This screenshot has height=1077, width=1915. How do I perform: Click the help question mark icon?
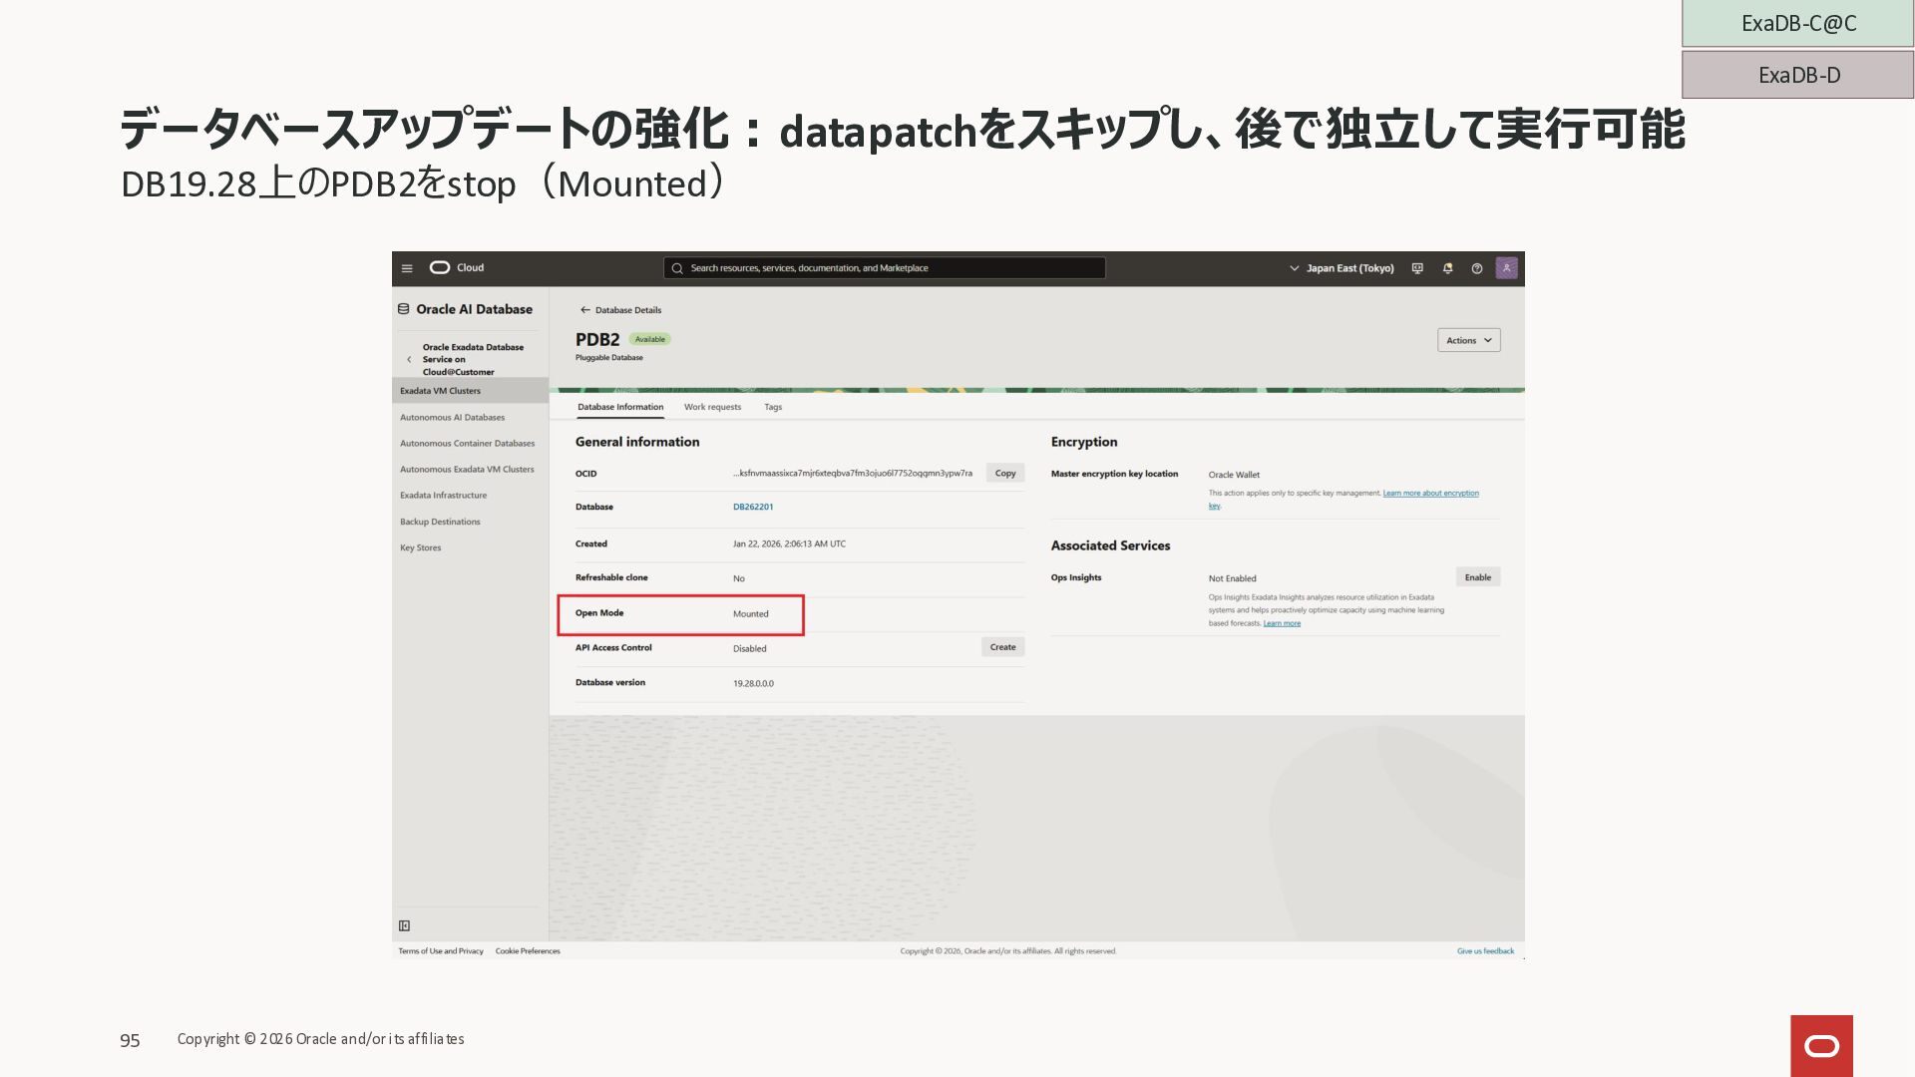pyautogui.click(x=1477, y=268)
